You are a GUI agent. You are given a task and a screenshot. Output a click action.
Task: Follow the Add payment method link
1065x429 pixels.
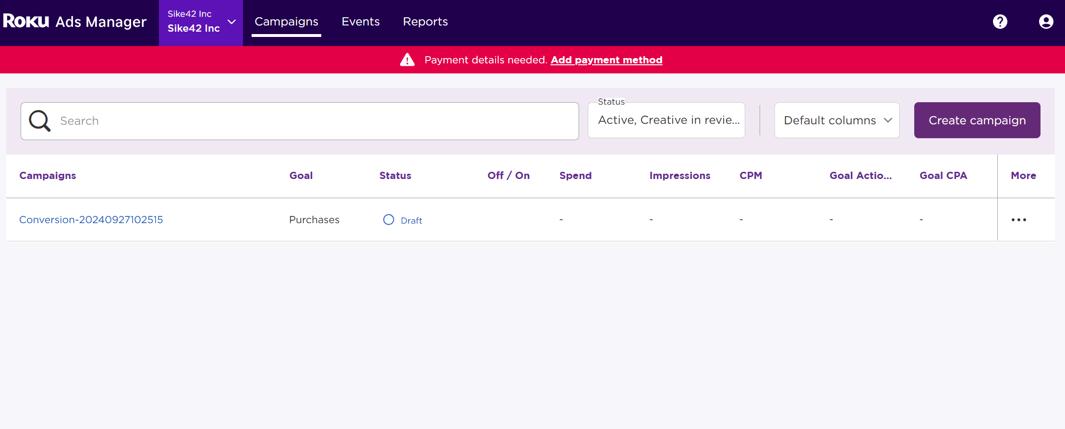pyautogui.click(x=606, y=60)
